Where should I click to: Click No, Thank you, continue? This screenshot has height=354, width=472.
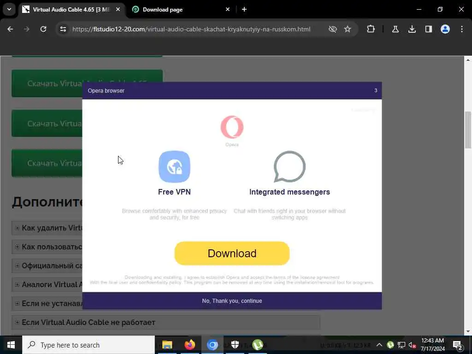coord(232,301)
